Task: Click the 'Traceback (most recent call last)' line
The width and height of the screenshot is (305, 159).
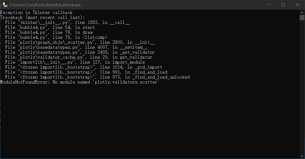Action: click(42, 17)
